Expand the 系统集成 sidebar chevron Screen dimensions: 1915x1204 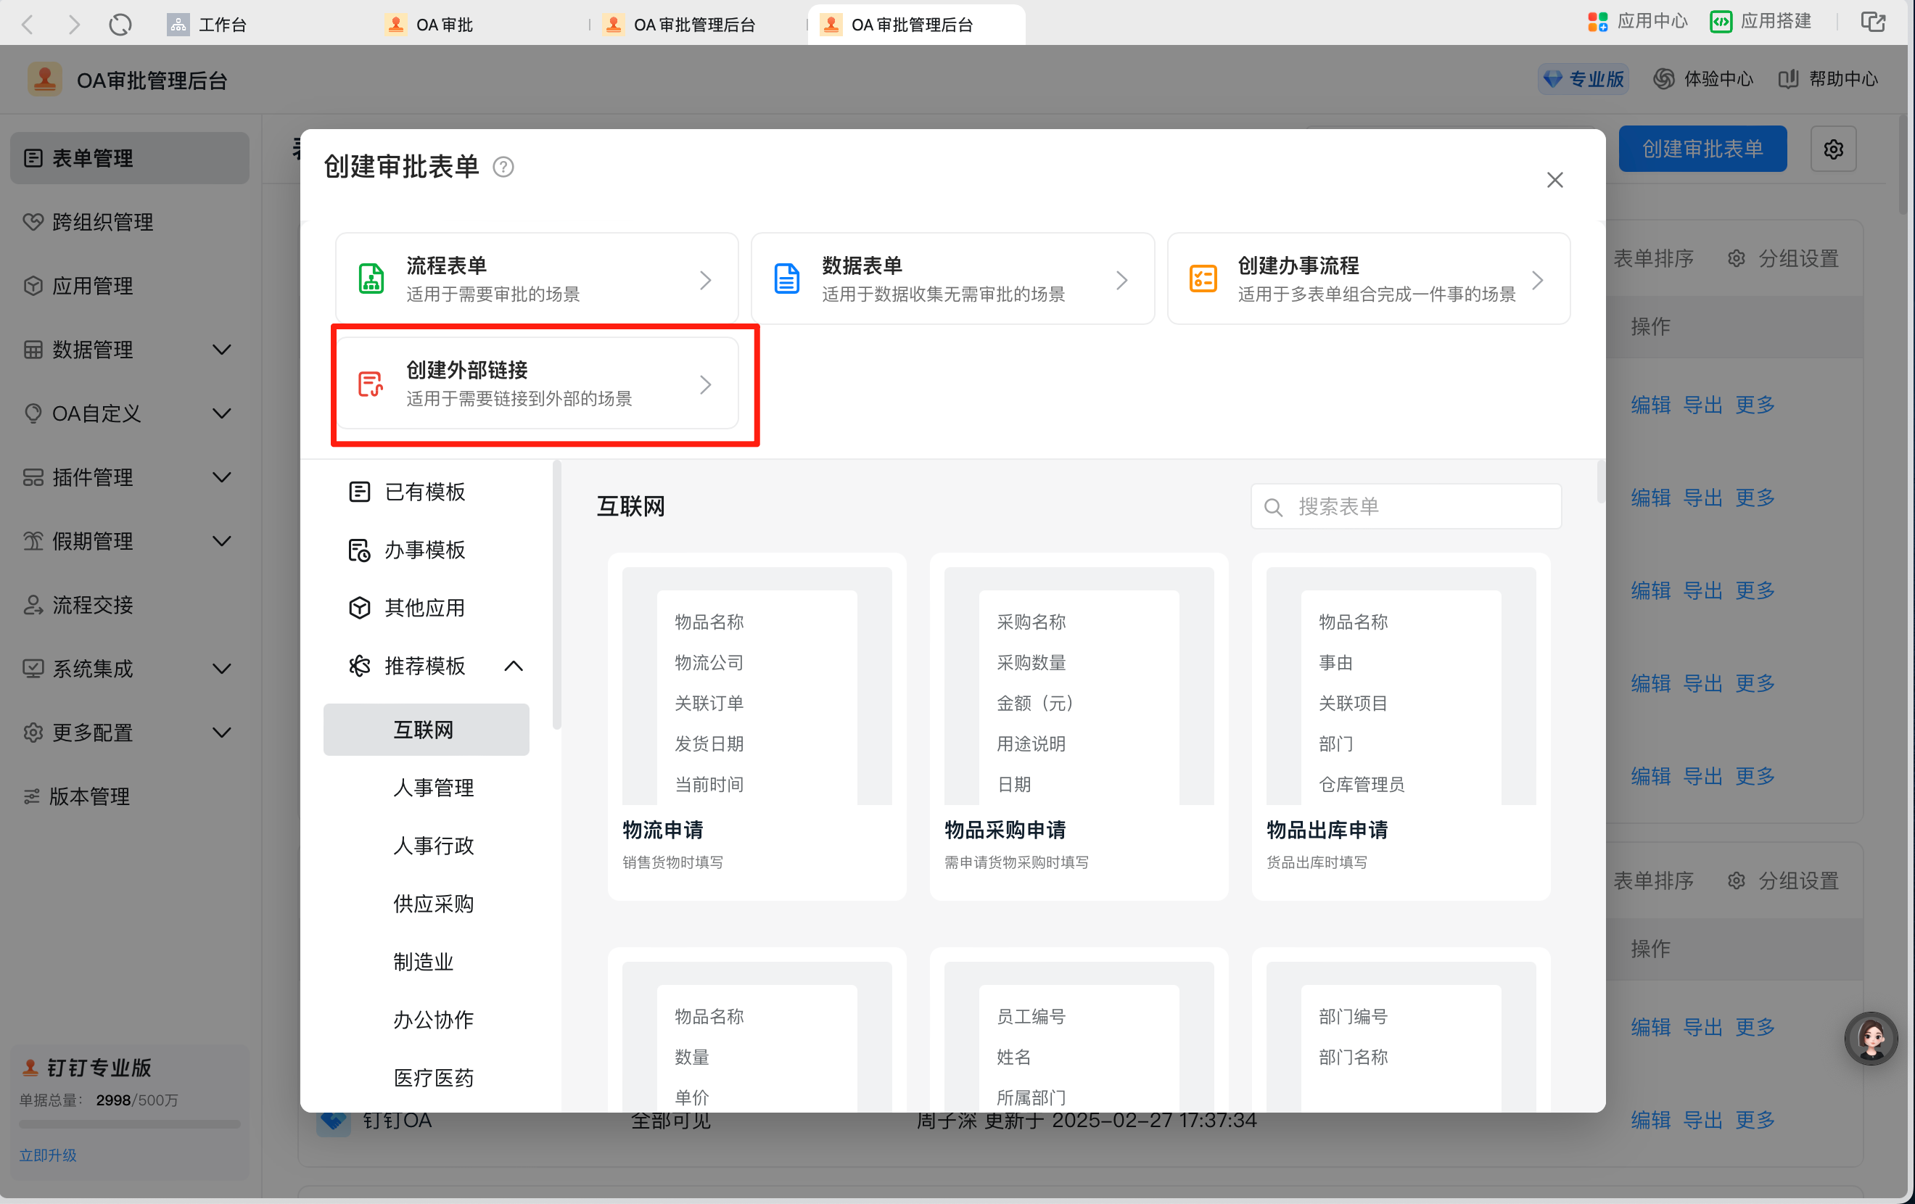tap(223, 669)
